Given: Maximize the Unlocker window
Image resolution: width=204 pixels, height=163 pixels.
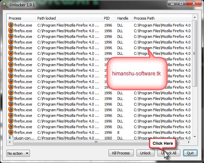Looking at the screenshot, I should [181, 4].
